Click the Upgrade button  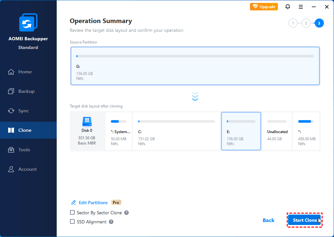click(264, 7)
